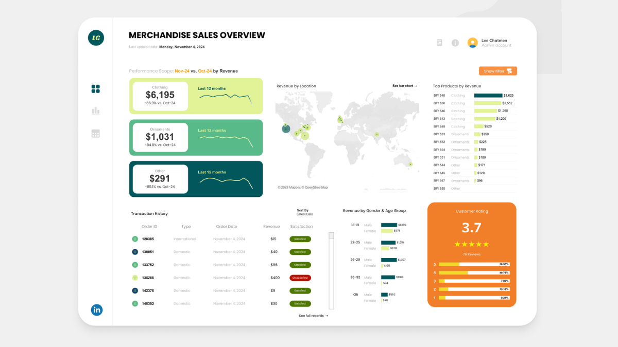Open the See bar chart link
This screenshot has width=618, height=347.
coord(404,86)
